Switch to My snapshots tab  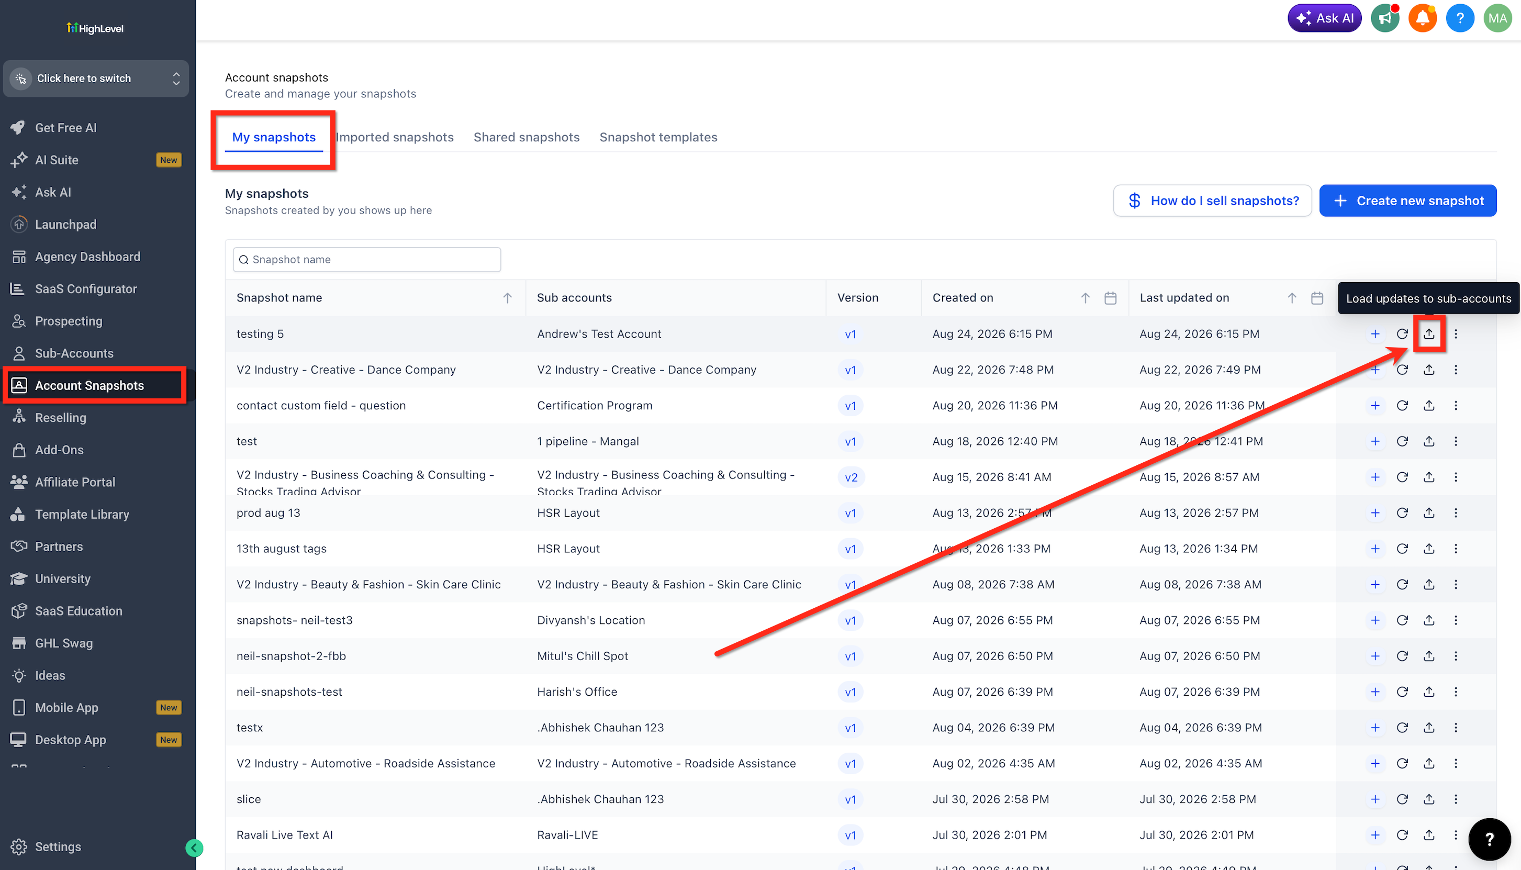tap(274, 138)
